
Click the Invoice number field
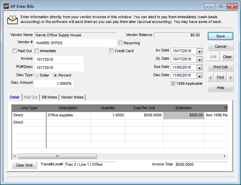click(x=59, y=59)
